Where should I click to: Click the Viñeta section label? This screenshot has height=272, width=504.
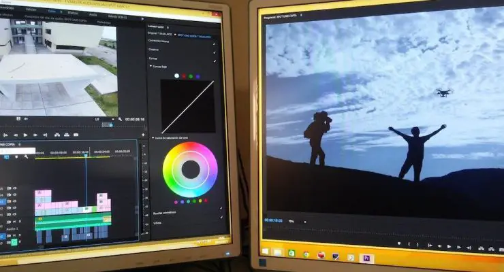(157, 222)
